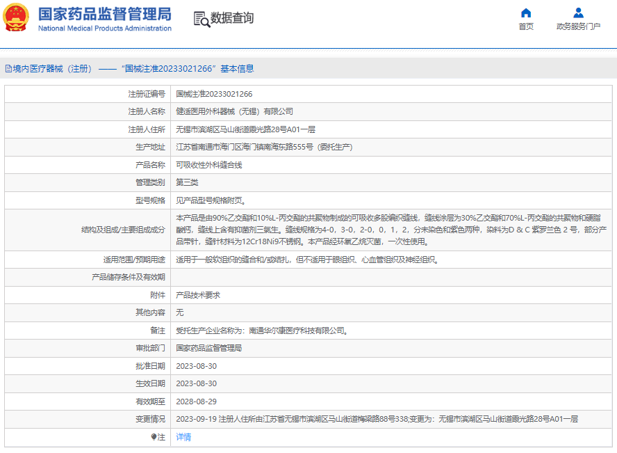
Task: Click the 型号规格 row label
Action: (150, 200)
